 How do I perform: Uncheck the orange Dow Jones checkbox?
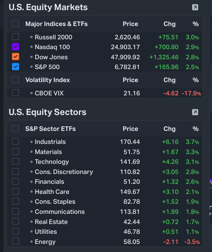click(x=16, y=57)
